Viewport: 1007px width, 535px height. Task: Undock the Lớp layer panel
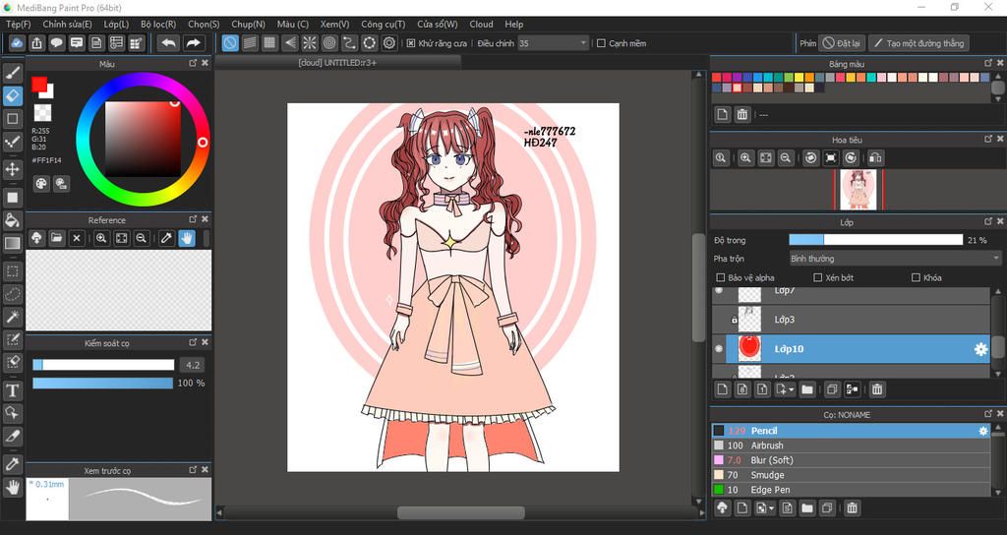988,221
